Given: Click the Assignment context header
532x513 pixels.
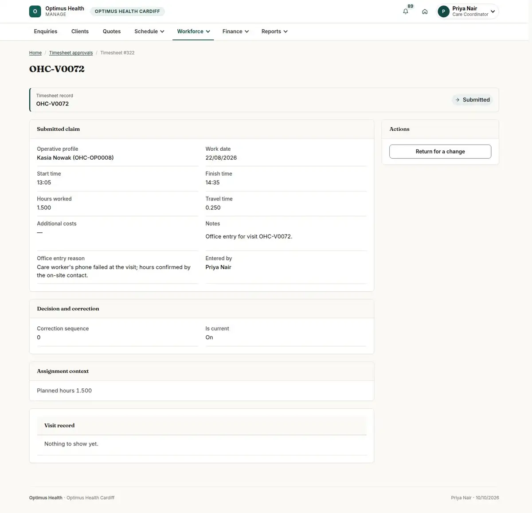Looking at the screenshot, I should tap(63, 371).
